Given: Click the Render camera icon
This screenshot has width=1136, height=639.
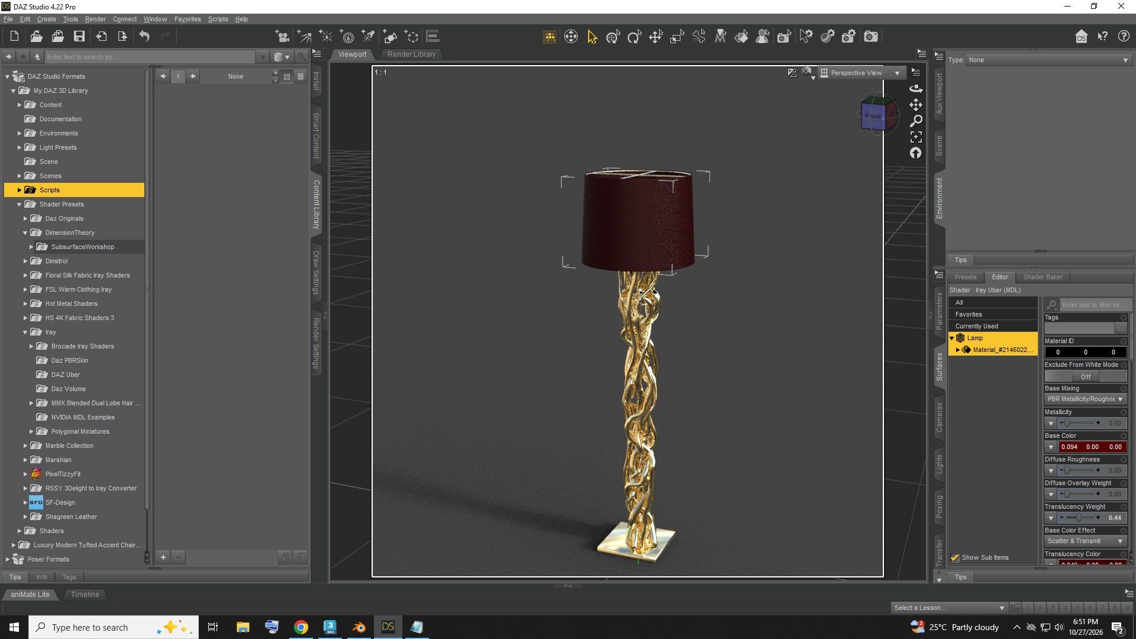Looking at the screenshot, I should pos(870,37).
